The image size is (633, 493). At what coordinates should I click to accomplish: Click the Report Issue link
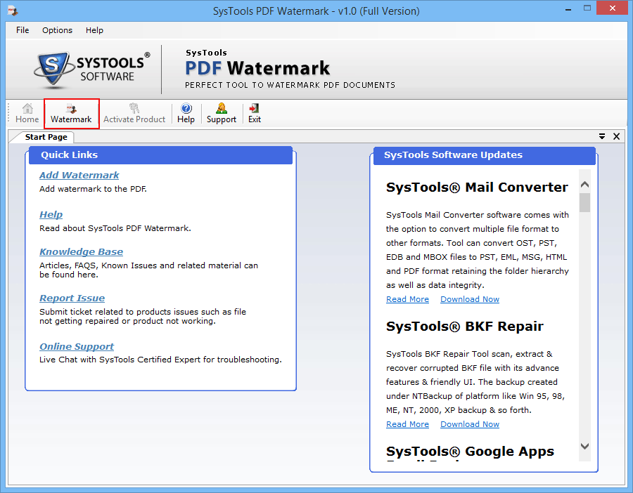point(72,298)
